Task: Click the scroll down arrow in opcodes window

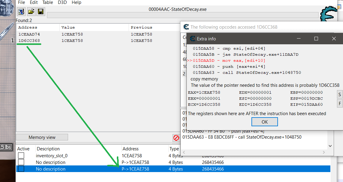Action: coord(330,146)
